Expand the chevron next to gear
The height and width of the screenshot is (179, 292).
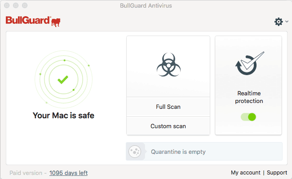pos(287,22)
